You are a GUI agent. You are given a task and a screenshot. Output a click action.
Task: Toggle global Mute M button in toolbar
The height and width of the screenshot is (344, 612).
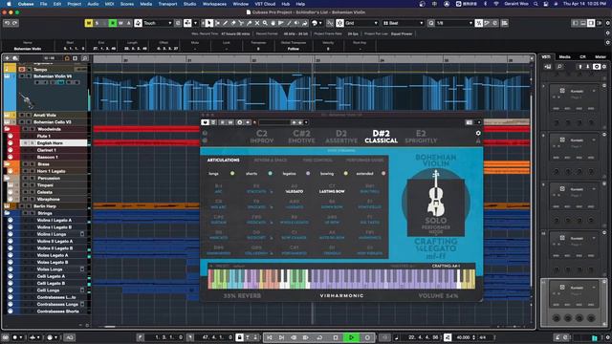tap(89, 23)
